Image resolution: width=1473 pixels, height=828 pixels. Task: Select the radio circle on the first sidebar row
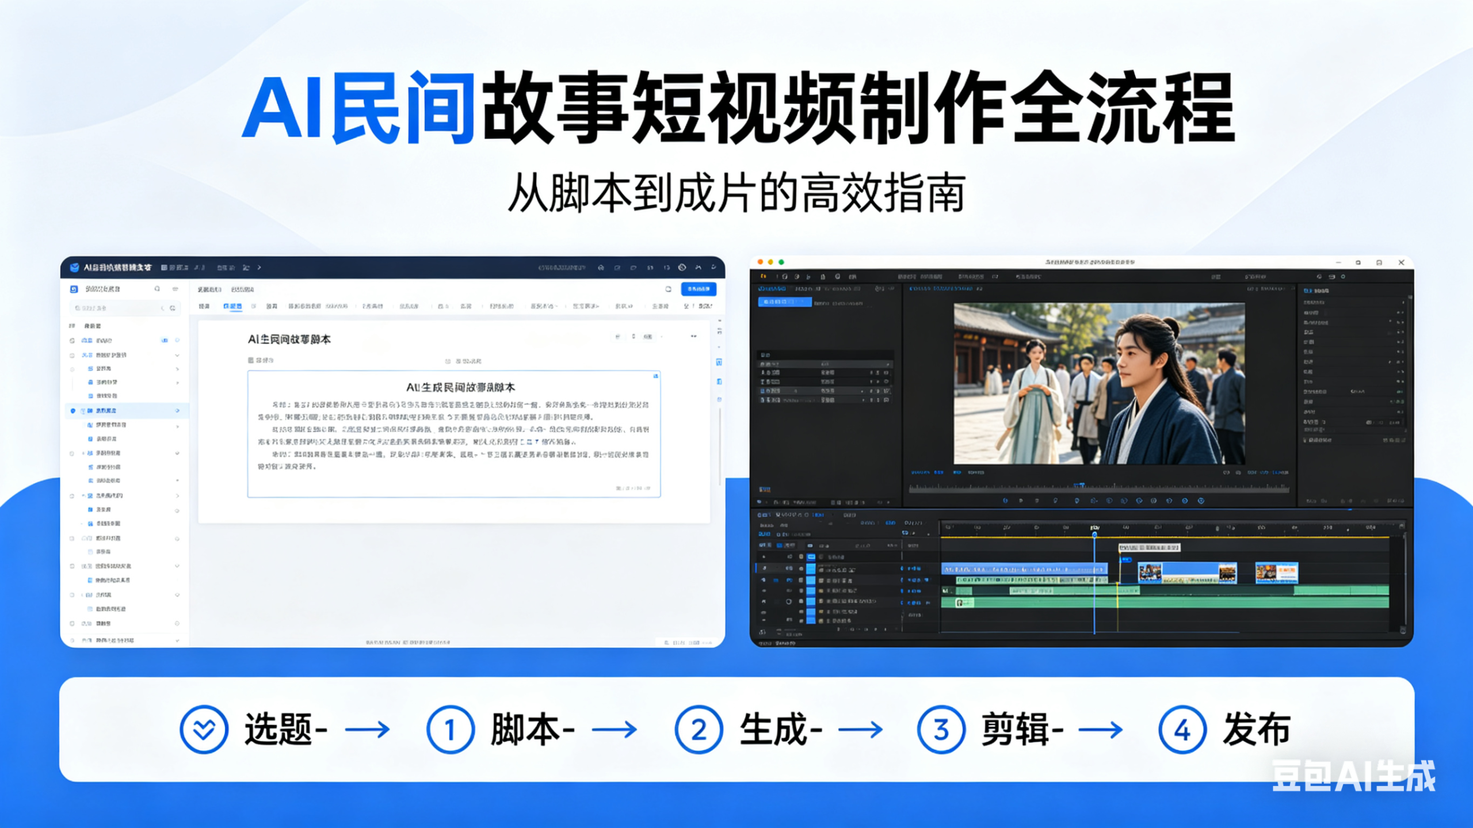[x=72, y=341]
